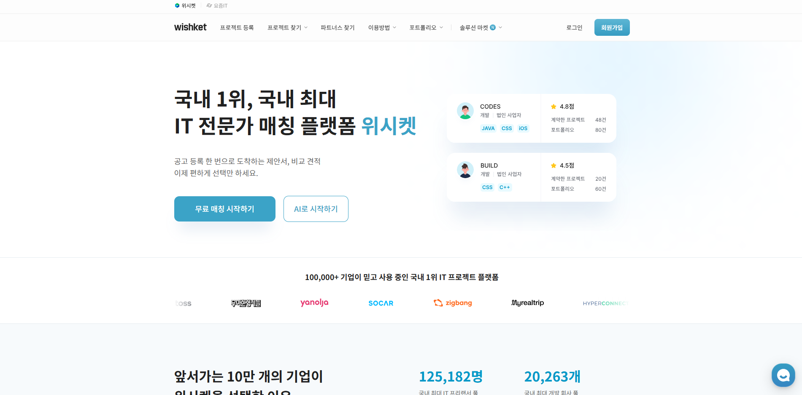Go to 파트너스 찾기 menu

coord(338,28)
